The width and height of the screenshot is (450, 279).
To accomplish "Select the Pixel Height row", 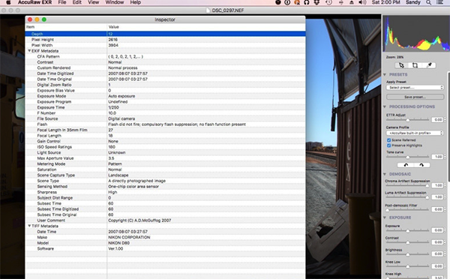I will [165, 40].
